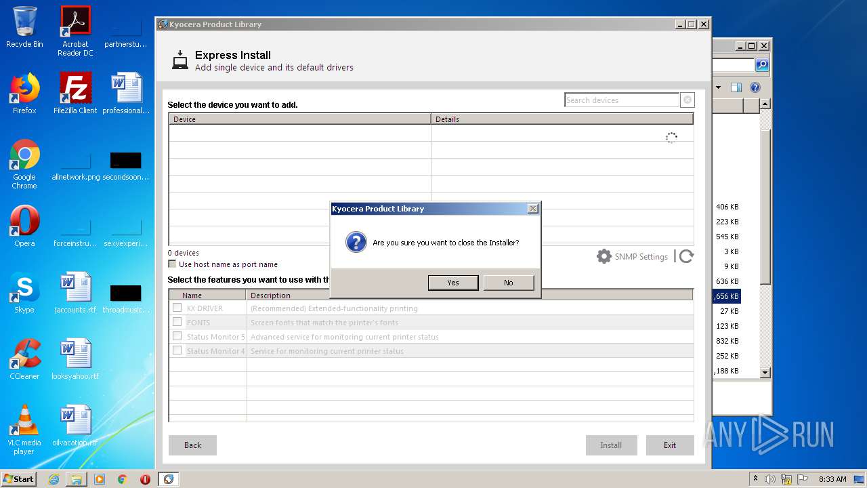
Task: Click the Kyocera installer taskbar button
Action: 169,479
